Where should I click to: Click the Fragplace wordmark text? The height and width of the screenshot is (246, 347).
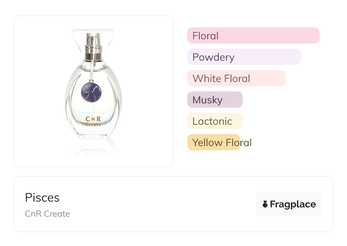293,204
